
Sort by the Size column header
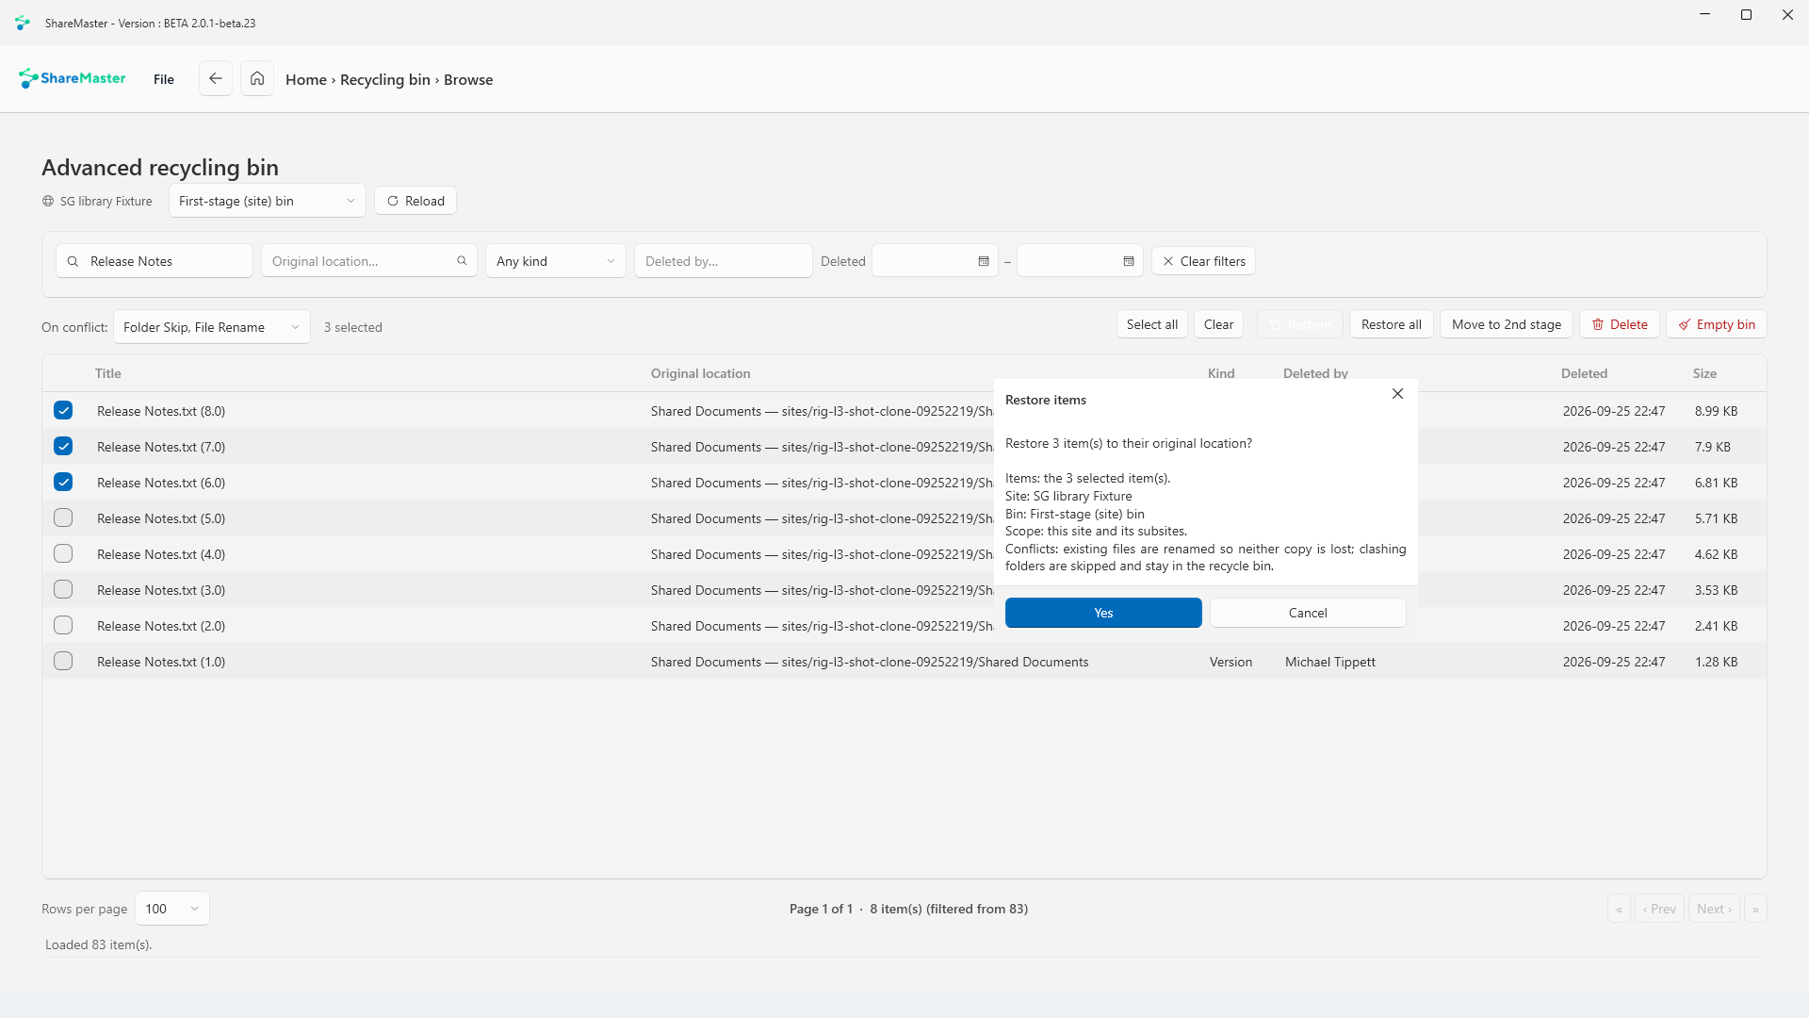(1704, 373)
